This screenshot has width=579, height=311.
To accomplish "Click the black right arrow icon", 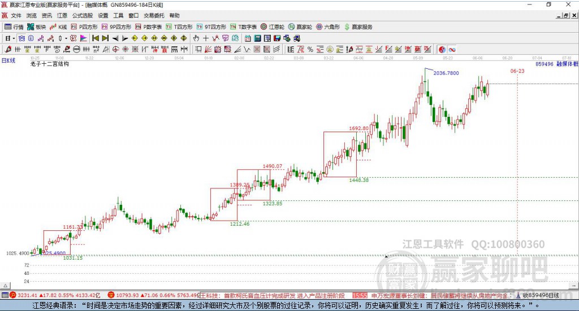I will (125, 38).
